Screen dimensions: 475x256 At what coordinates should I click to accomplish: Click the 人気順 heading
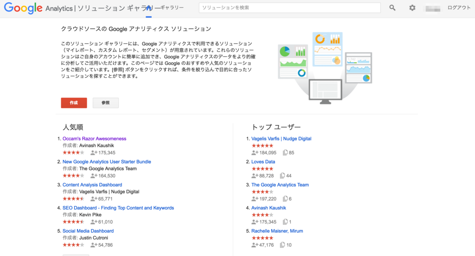coord(73,127)
